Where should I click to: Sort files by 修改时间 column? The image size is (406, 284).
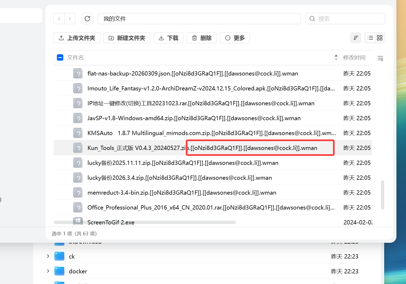point(354,57)
